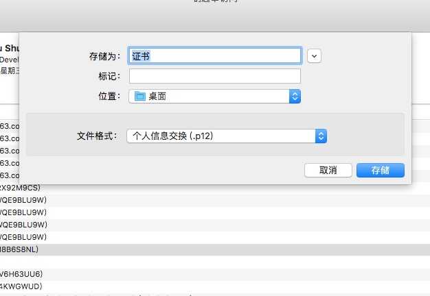Click the 存储为 filename field containing 证书
Image resolution: width=430 pixels, height=296 pixels.
tap(214, 56)
